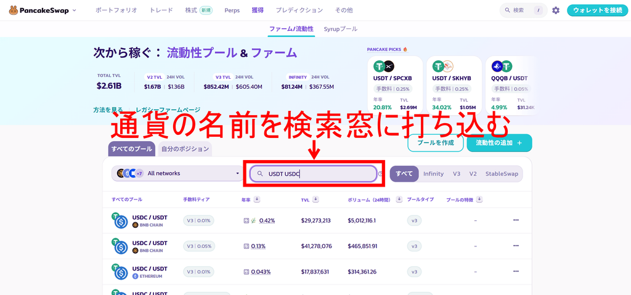Click ウォレットを接続 button
Image resolution: width=631 pixels, height=295 pixels.
[598, 10]
